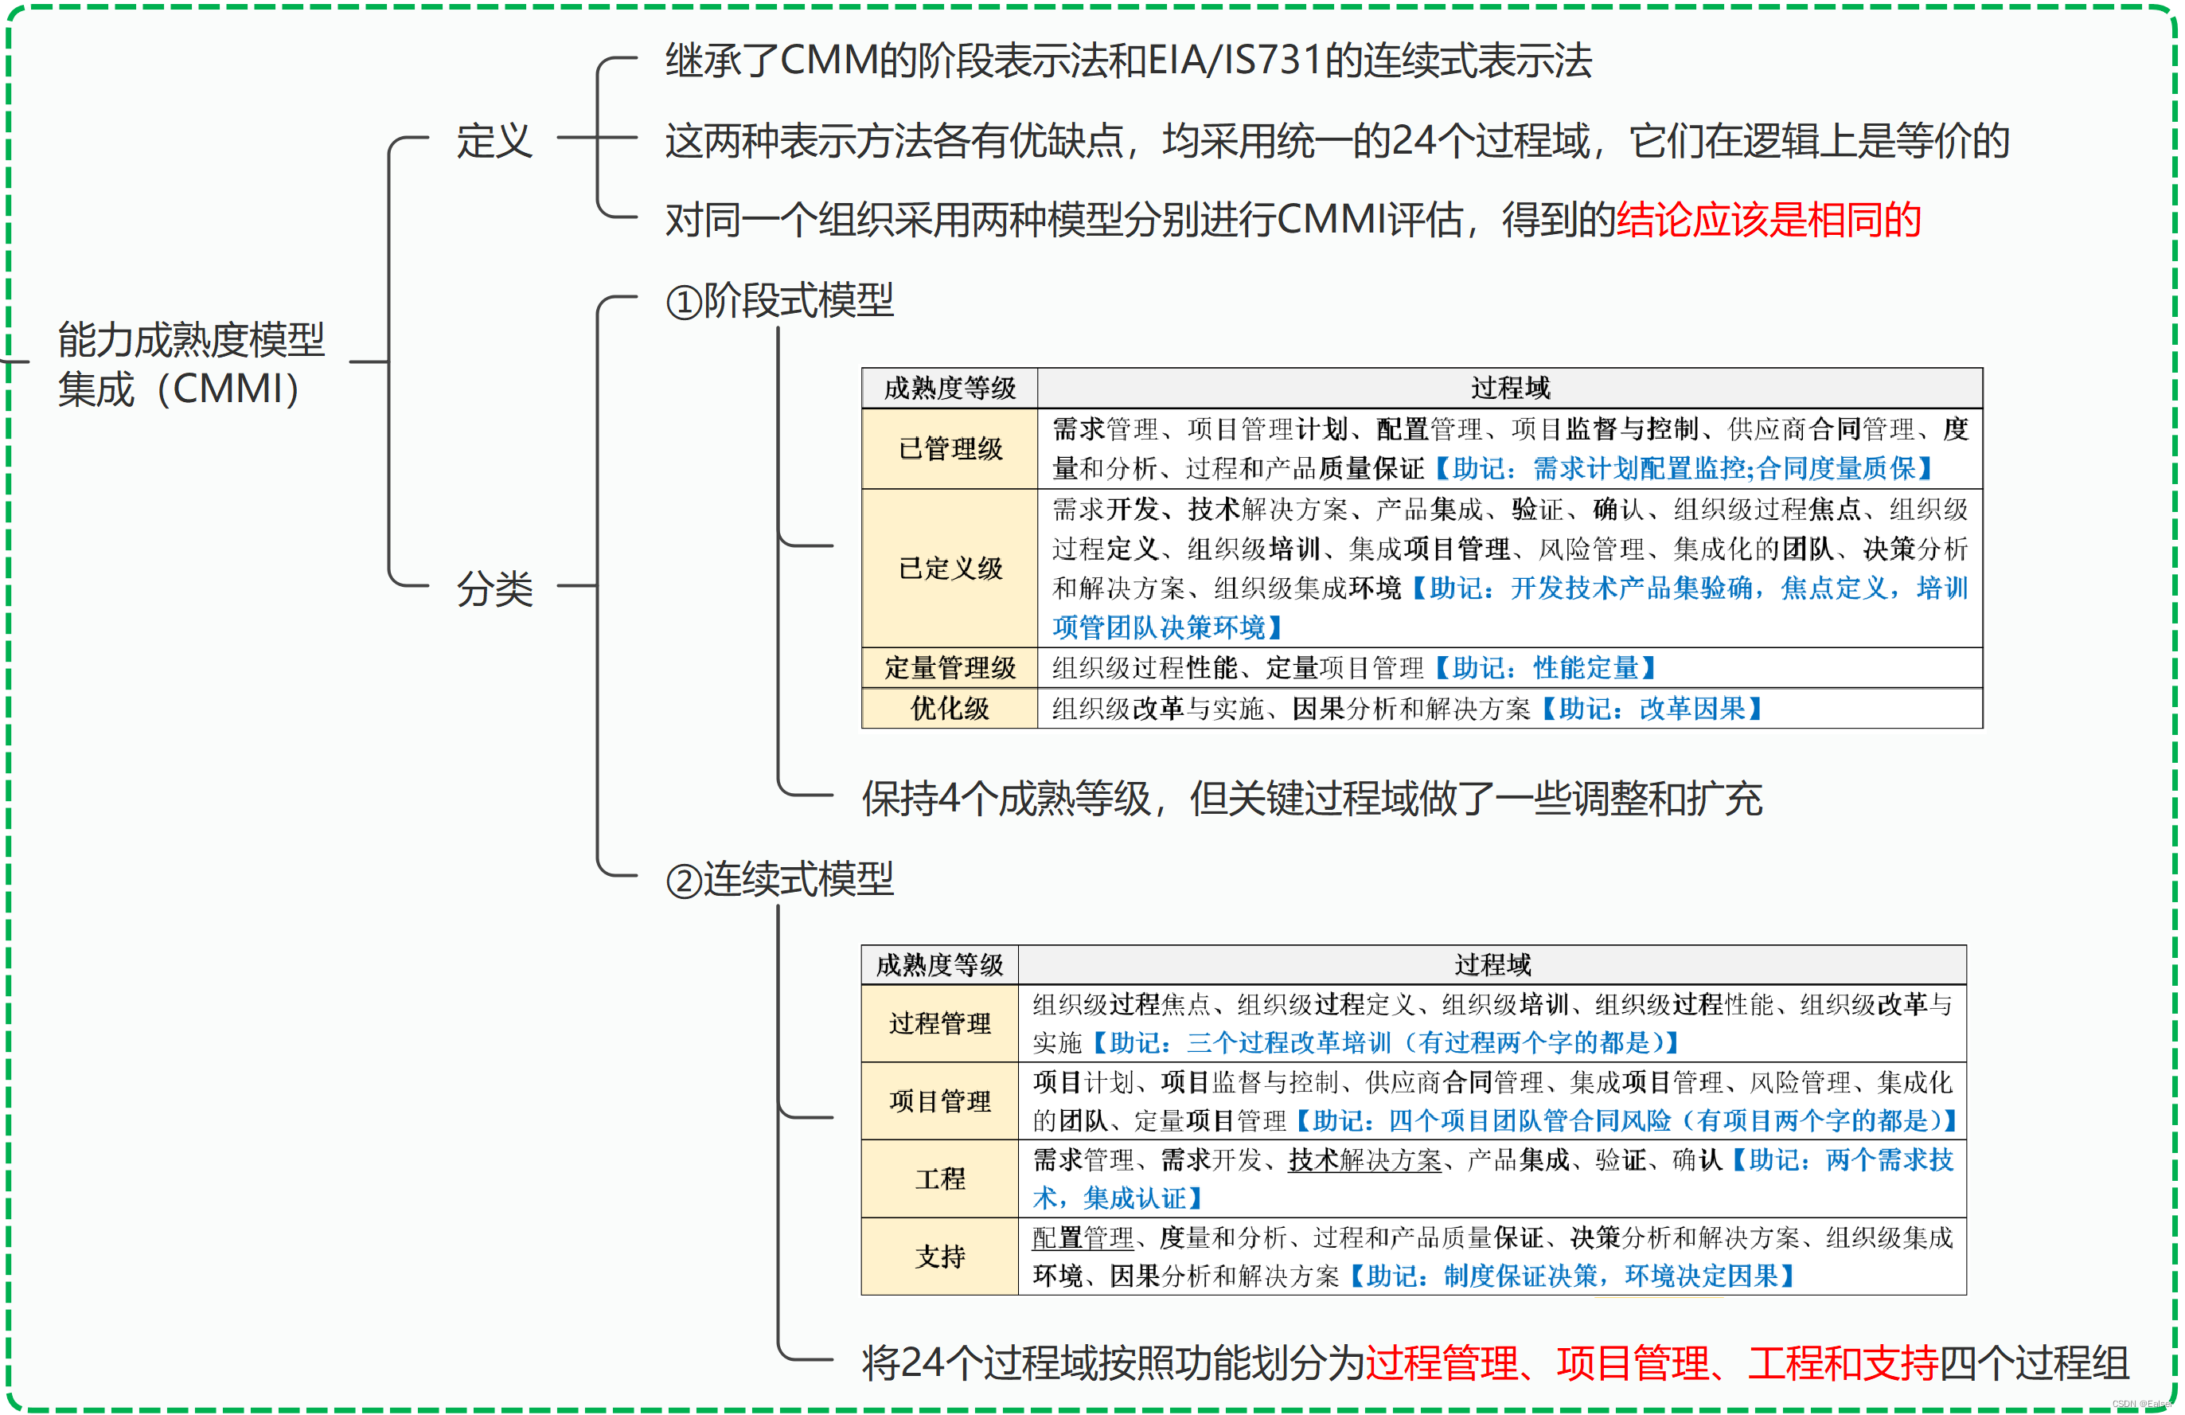The width and height of the screenshot is (2185, 1415).
Task: Click the 项目管理 table cell
Action: coord(939,1101)
